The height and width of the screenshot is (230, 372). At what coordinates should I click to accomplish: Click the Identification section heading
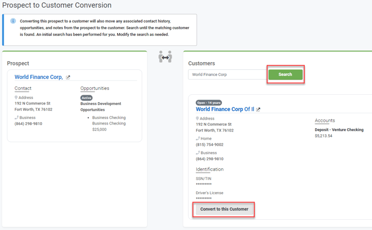click(209, 169)
